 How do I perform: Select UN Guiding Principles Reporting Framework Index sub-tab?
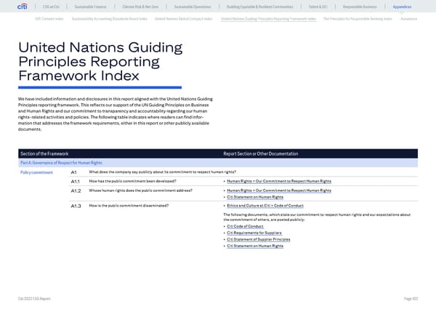tap(268, 17)
